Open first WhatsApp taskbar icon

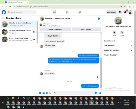click(8, 98)
